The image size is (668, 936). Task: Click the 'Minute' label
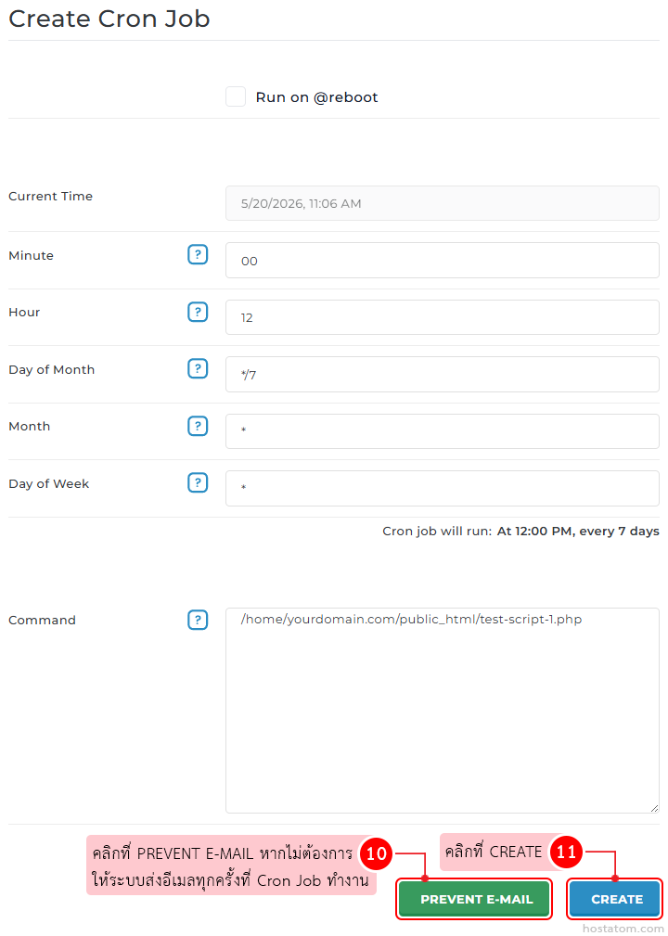[31, 255]
